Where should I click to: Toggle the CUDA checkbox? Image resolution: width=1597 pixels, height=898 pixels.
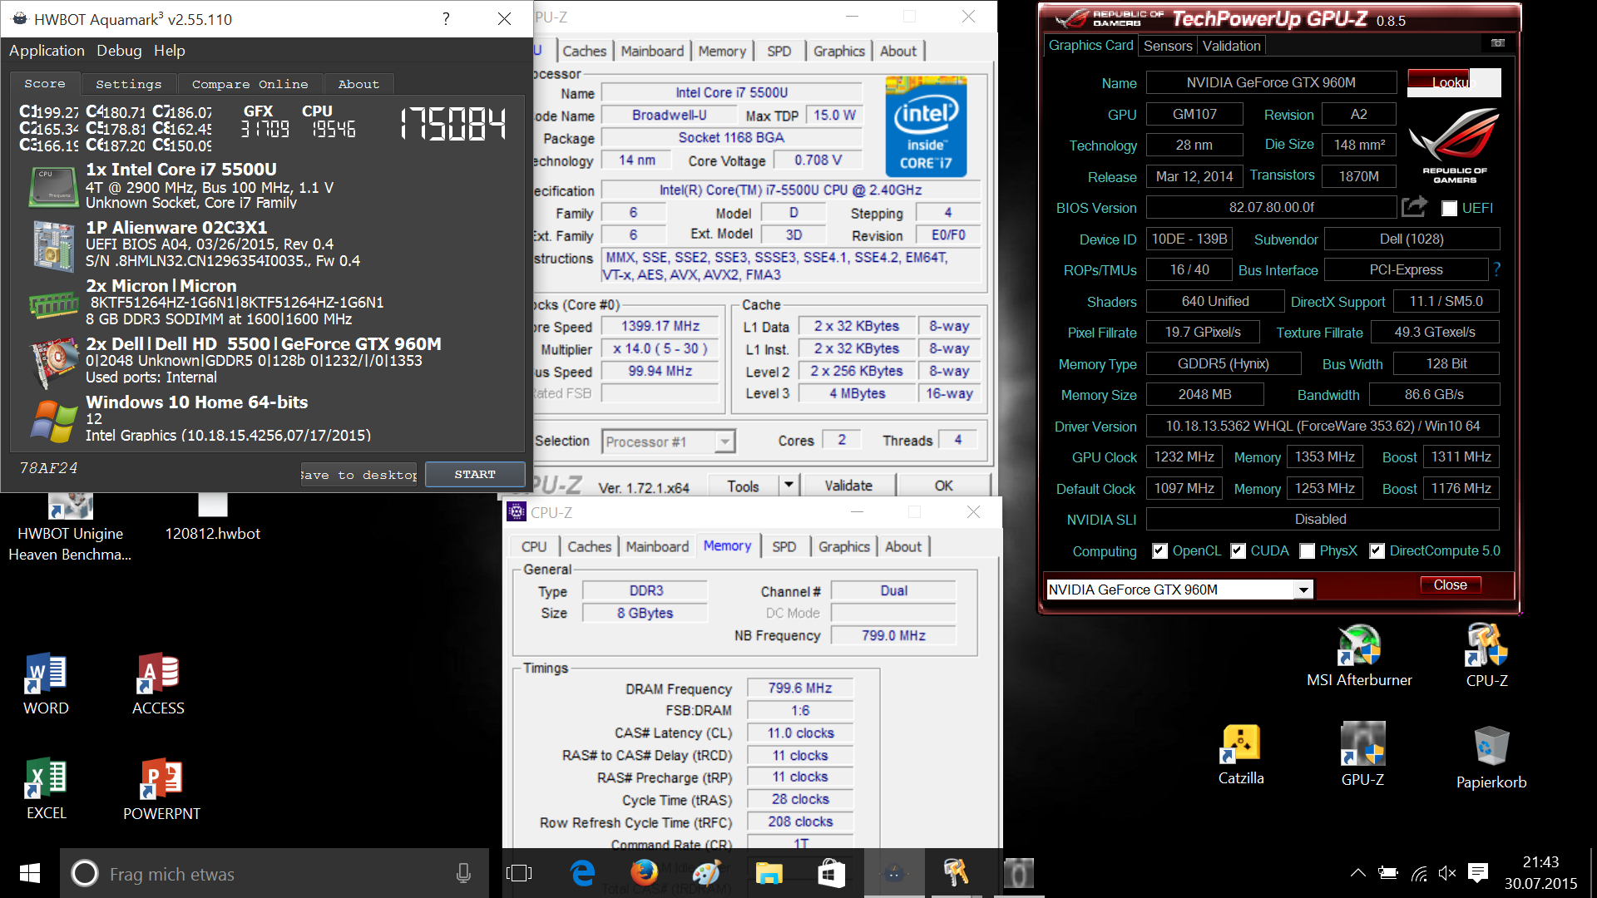click(1238, 550)
